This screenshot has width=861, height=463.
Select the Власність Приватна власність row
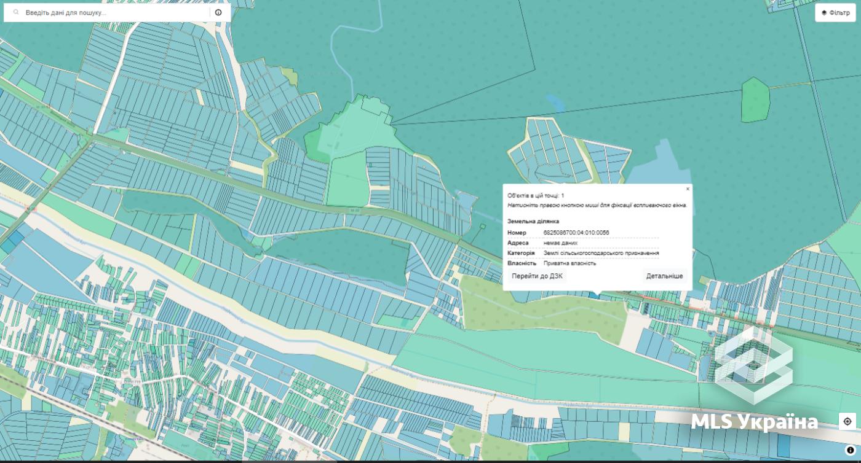pyautogui.click(x=583, y=263)
